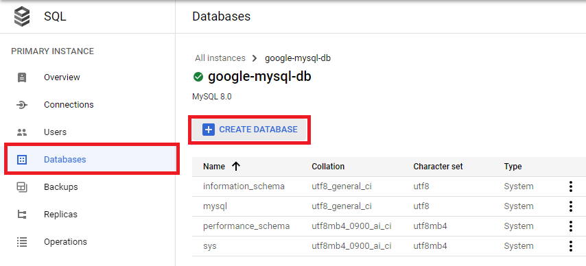Click utf8mb4_0900_ai_ci in the sys row

[352, 246]
